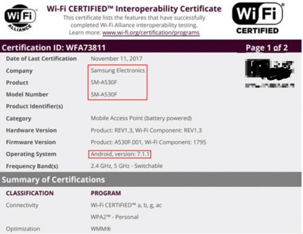Click the Summary of Certifications heading
The image size is (303, 234).
pyautogui.click(x=53, y=179)
